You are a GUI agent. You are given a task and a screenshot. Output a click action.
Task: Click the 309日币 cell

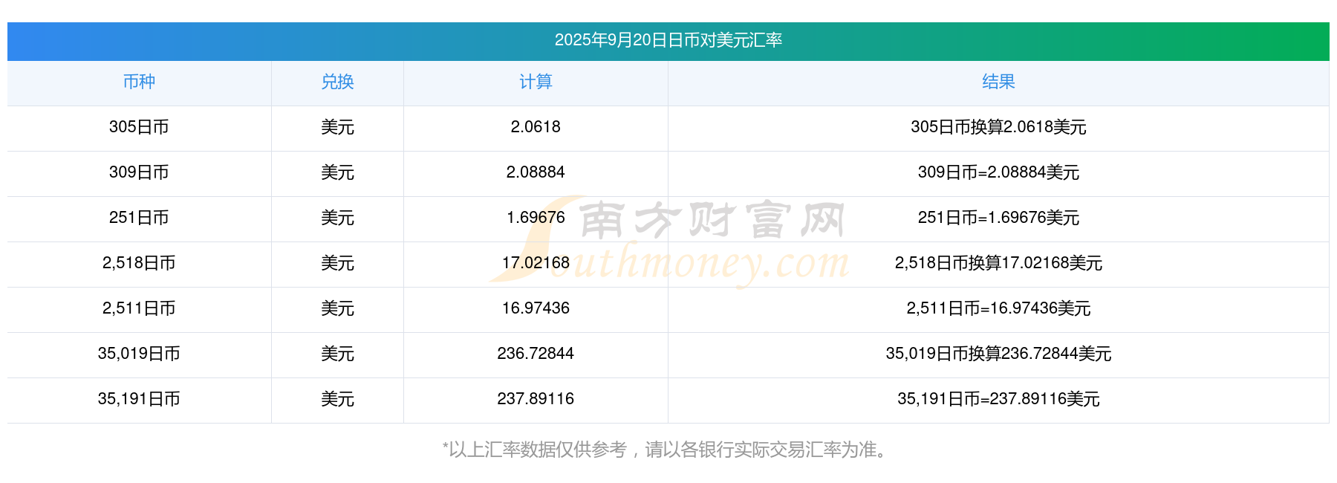pyautogui.click(x=139, y=172)
